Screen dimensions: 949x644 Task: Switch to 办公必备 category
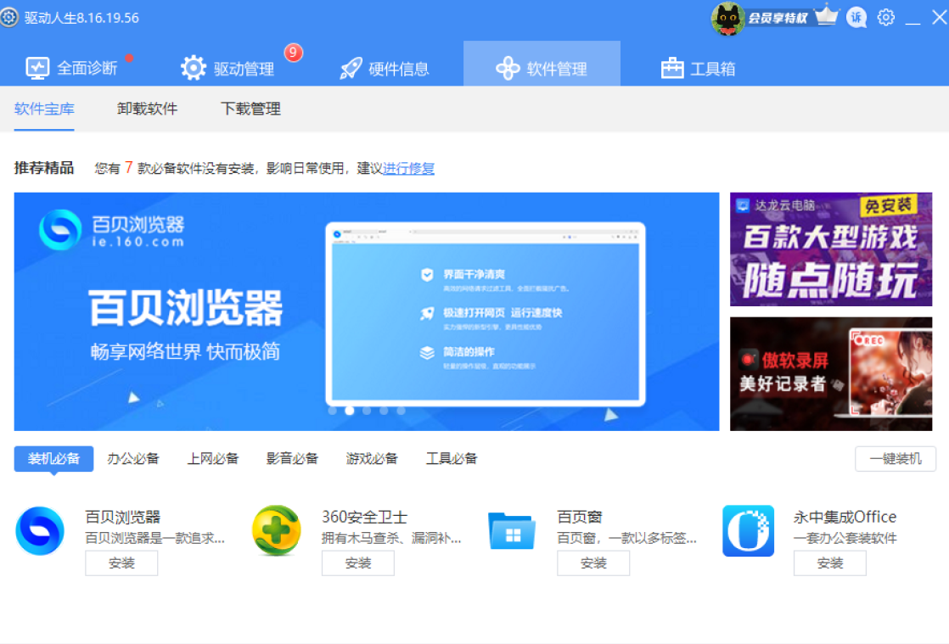[x=133, y=459]
